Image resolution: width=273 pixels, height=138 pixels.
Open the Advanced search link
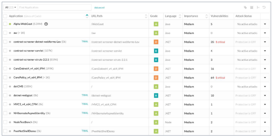click(x=99, y=8)
